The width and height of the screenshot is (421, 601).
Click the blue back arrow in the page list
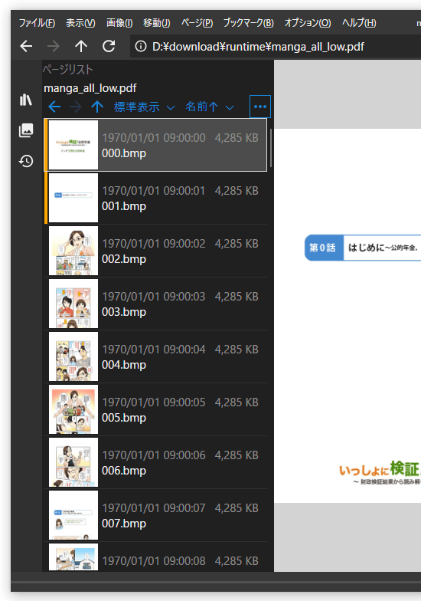pyautogui.click(x=54, y=107)
